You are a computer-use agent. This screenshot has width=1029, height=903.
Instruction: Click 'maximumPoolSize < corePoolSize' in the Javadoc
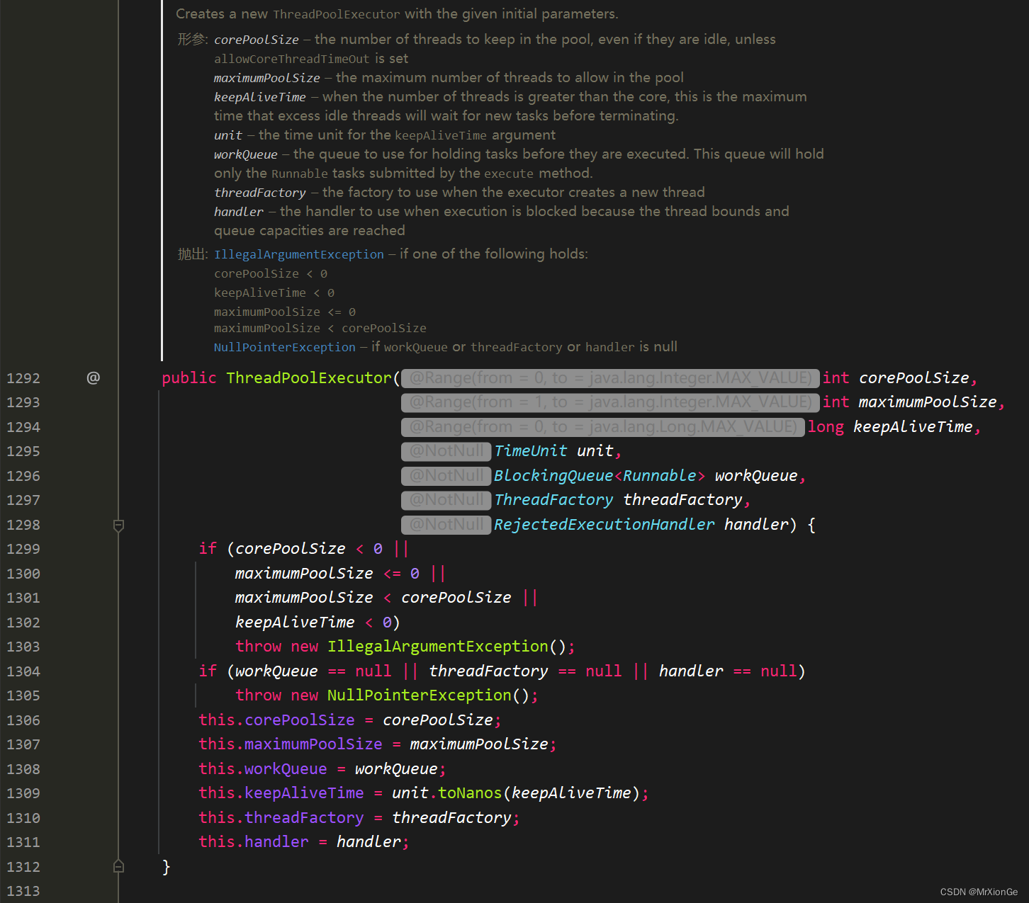coord(320,329)
